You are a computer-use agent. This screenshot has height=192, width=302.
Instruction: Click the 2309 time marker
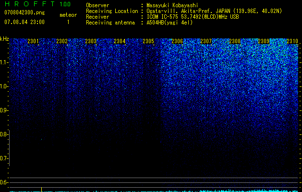click(264, 41)
